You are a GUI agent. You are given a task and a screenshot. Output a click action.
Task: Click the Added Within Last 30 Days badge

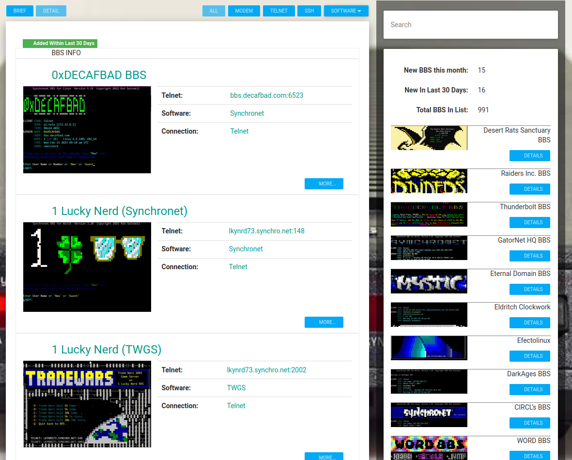pos(60,44)
